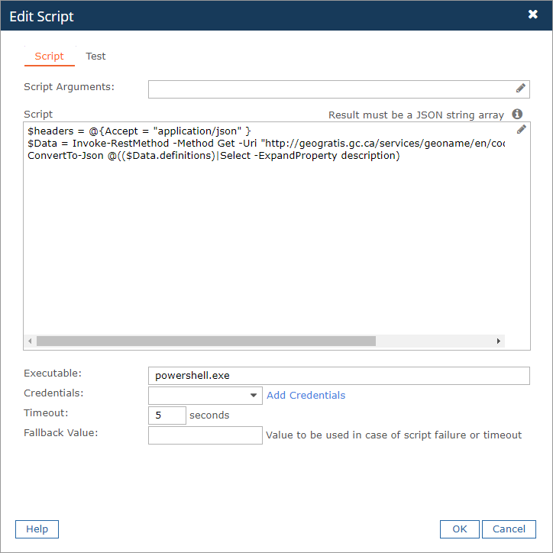This screenshot has height=553, width=553.
Task: Close the Edit Script dialog with the X
Action: (x=532, y=14)
